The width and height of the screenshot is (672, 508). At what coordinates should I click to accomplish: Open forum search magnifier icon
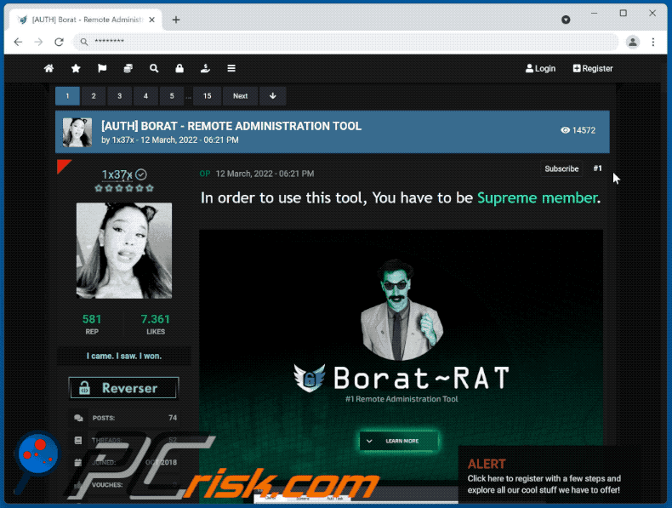click(x=154, y=69)
